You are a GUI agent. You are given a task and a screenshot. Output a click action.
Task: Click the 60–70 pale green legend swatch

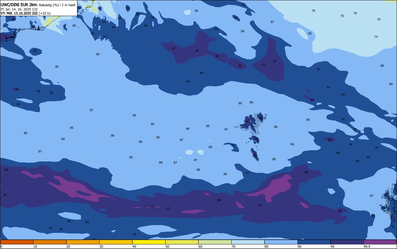[215, 242]
